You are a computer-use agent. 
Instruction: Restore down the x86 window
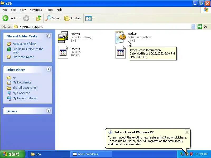(201, 3)
